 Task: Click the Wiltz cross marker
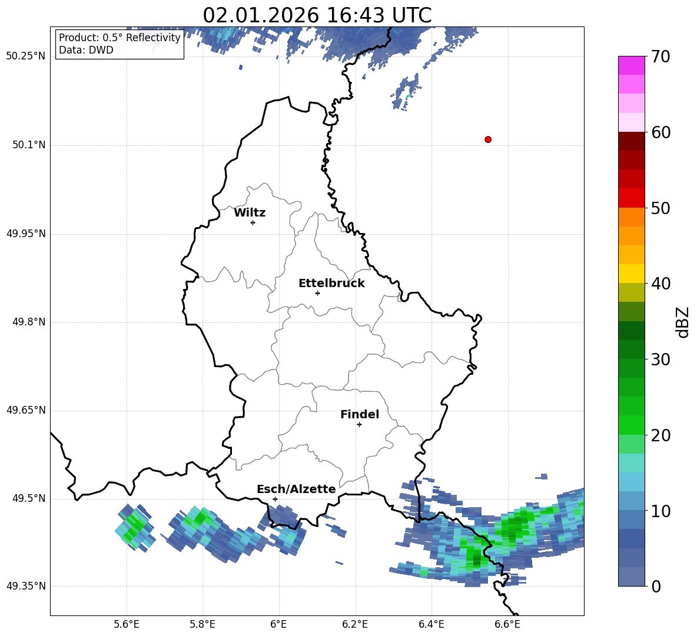click(x=253, y=222)
